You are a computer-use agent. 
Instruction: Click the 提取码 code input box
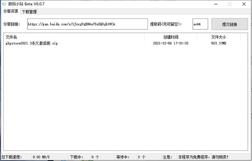tap(200, 24)
